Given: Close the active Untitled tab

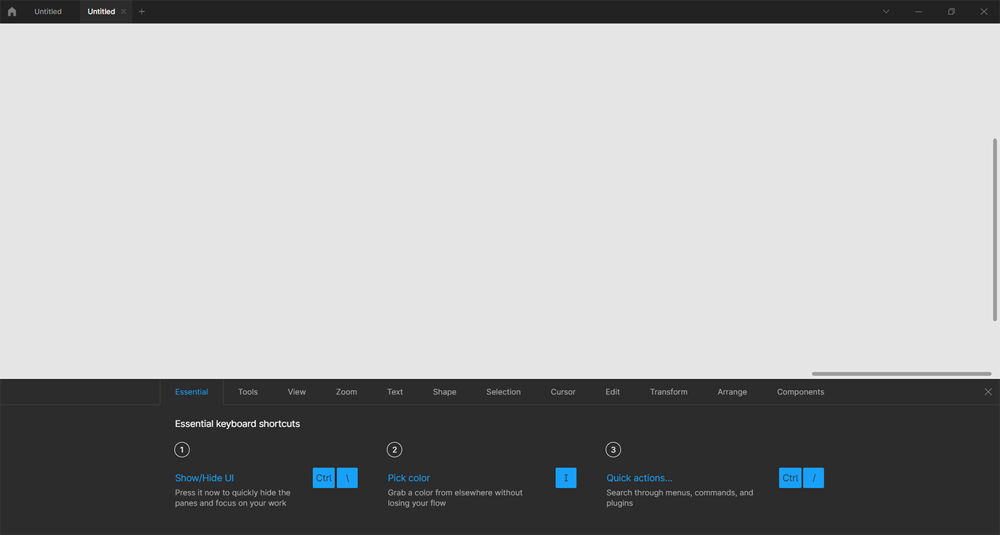Looking at the screenshot, I should pyautogui.click(x=123, y=12).
